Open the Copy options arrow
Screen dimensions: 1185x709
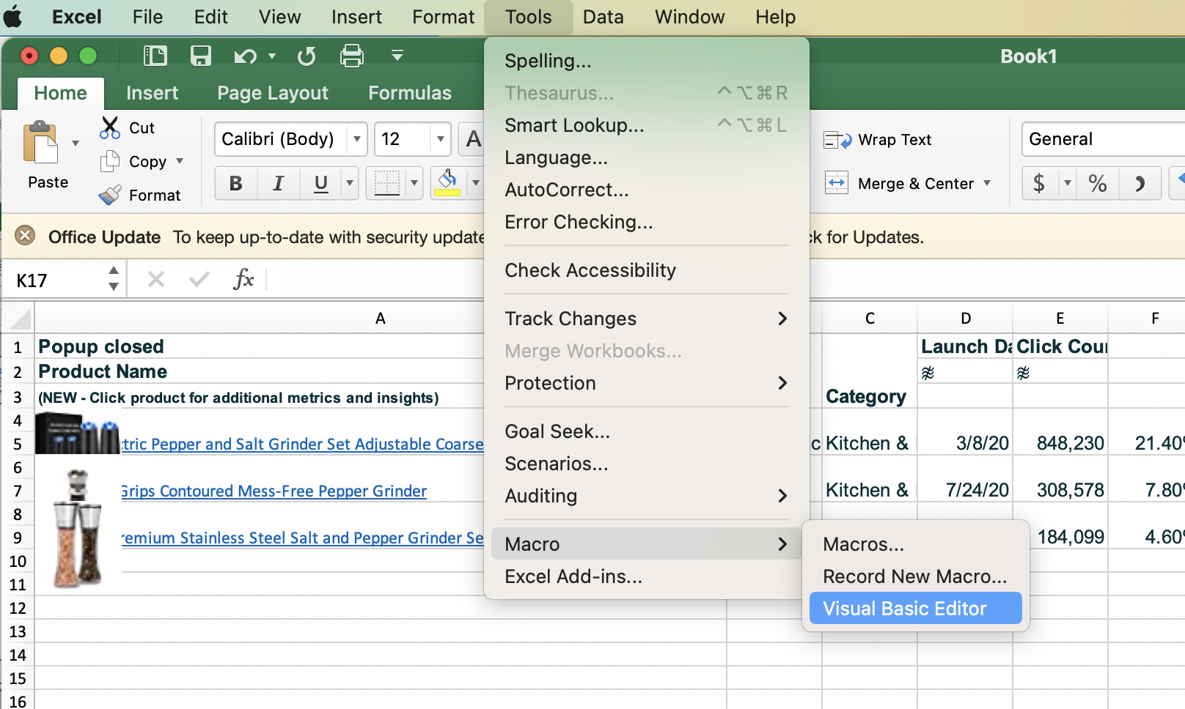coord(180,161)
